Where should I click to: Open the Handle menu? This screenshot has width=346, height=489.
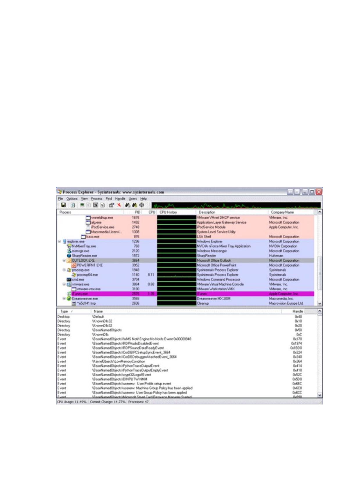[120, 199]
